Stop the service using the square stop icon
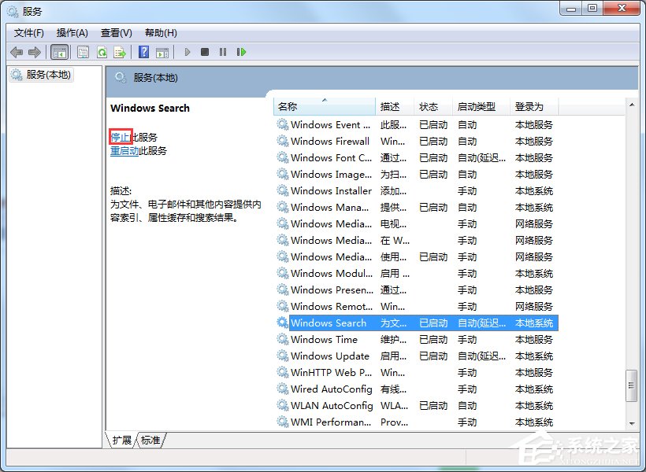This screenshot has width=646, height=472. pyautogui.click(x=205, y=52)
